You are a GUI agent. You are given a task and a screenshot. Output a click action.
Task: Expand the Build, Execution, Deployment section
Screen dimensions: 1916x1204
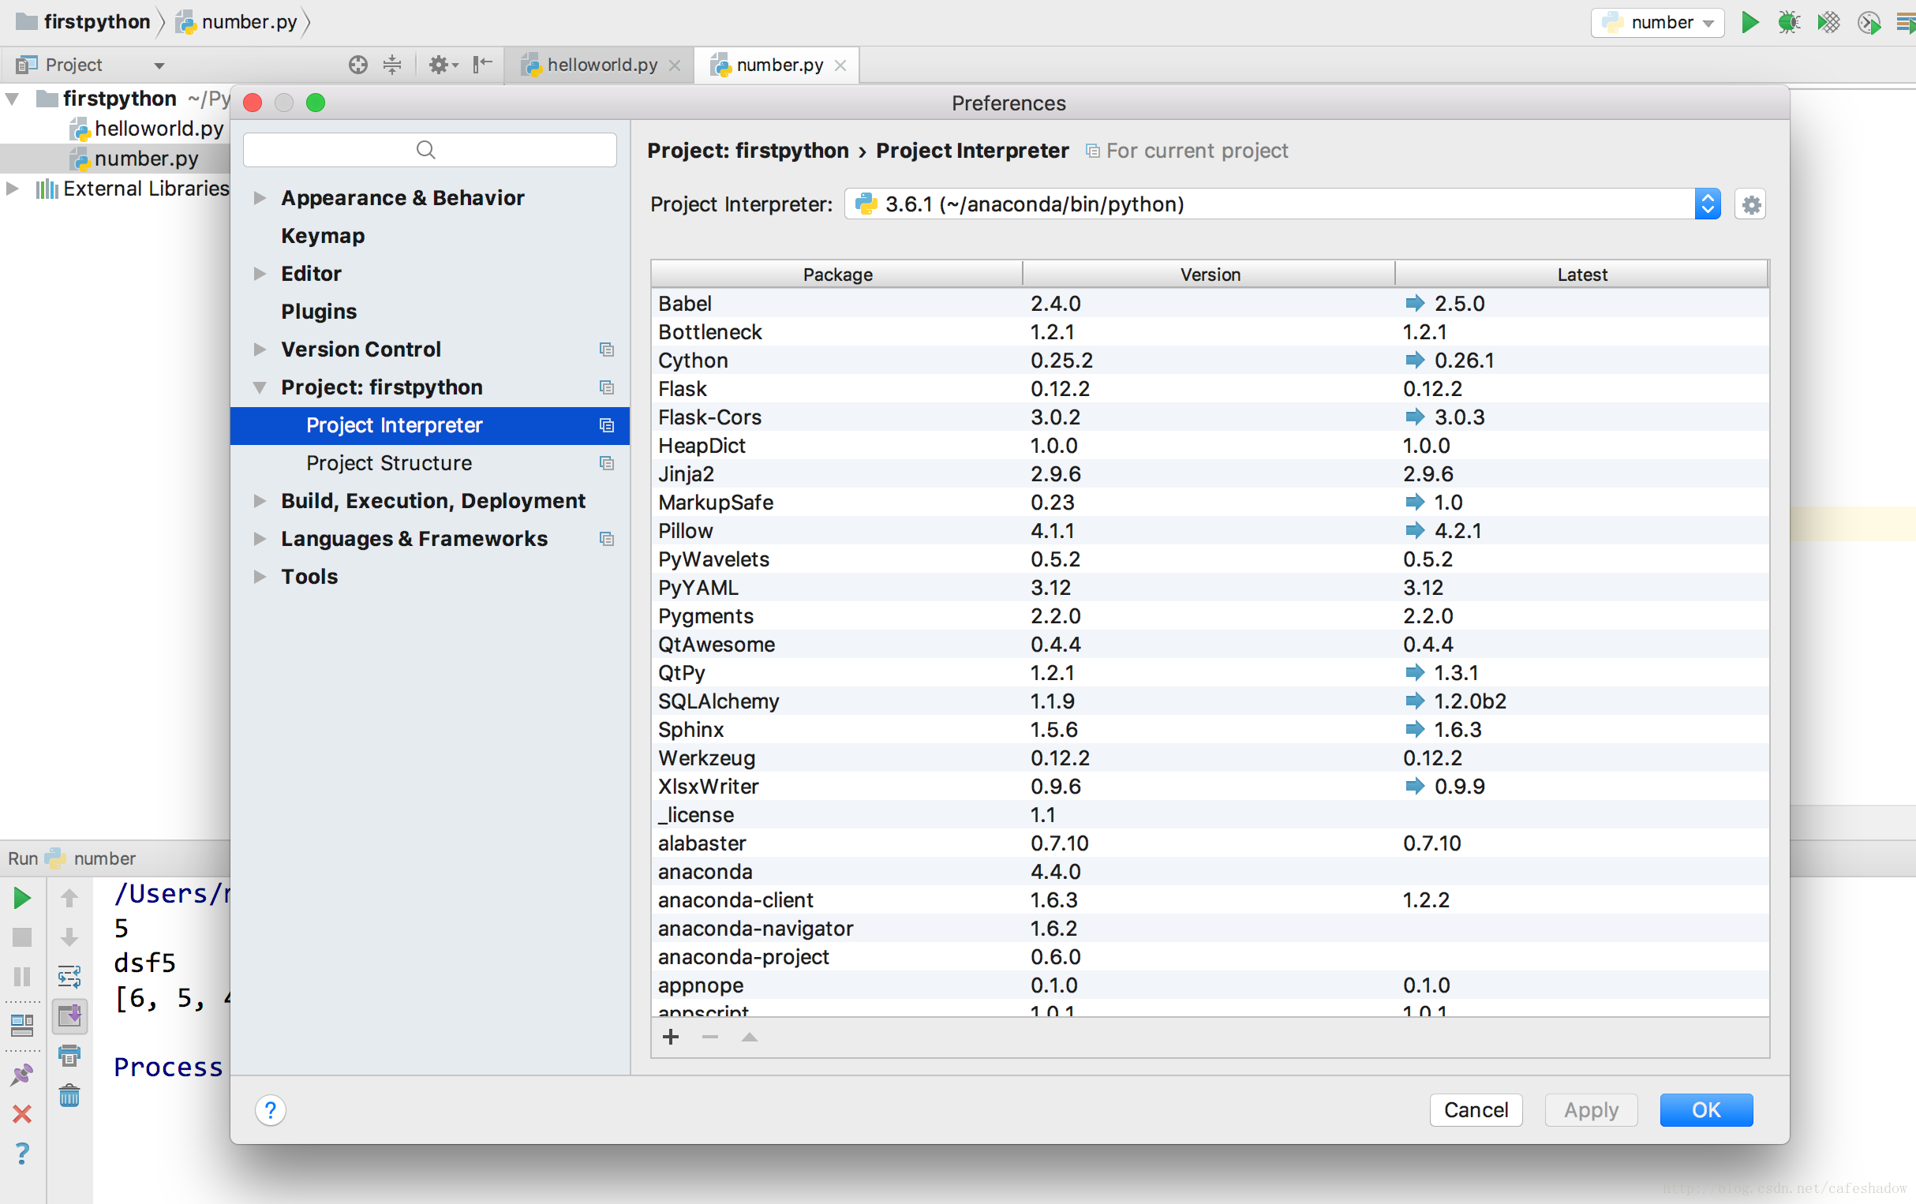pos(261,499)
